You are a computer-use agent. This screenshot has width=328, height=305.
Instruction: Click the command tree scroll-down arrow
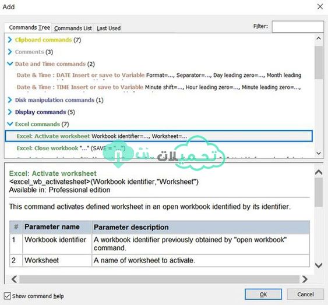(x=319, y=153)
